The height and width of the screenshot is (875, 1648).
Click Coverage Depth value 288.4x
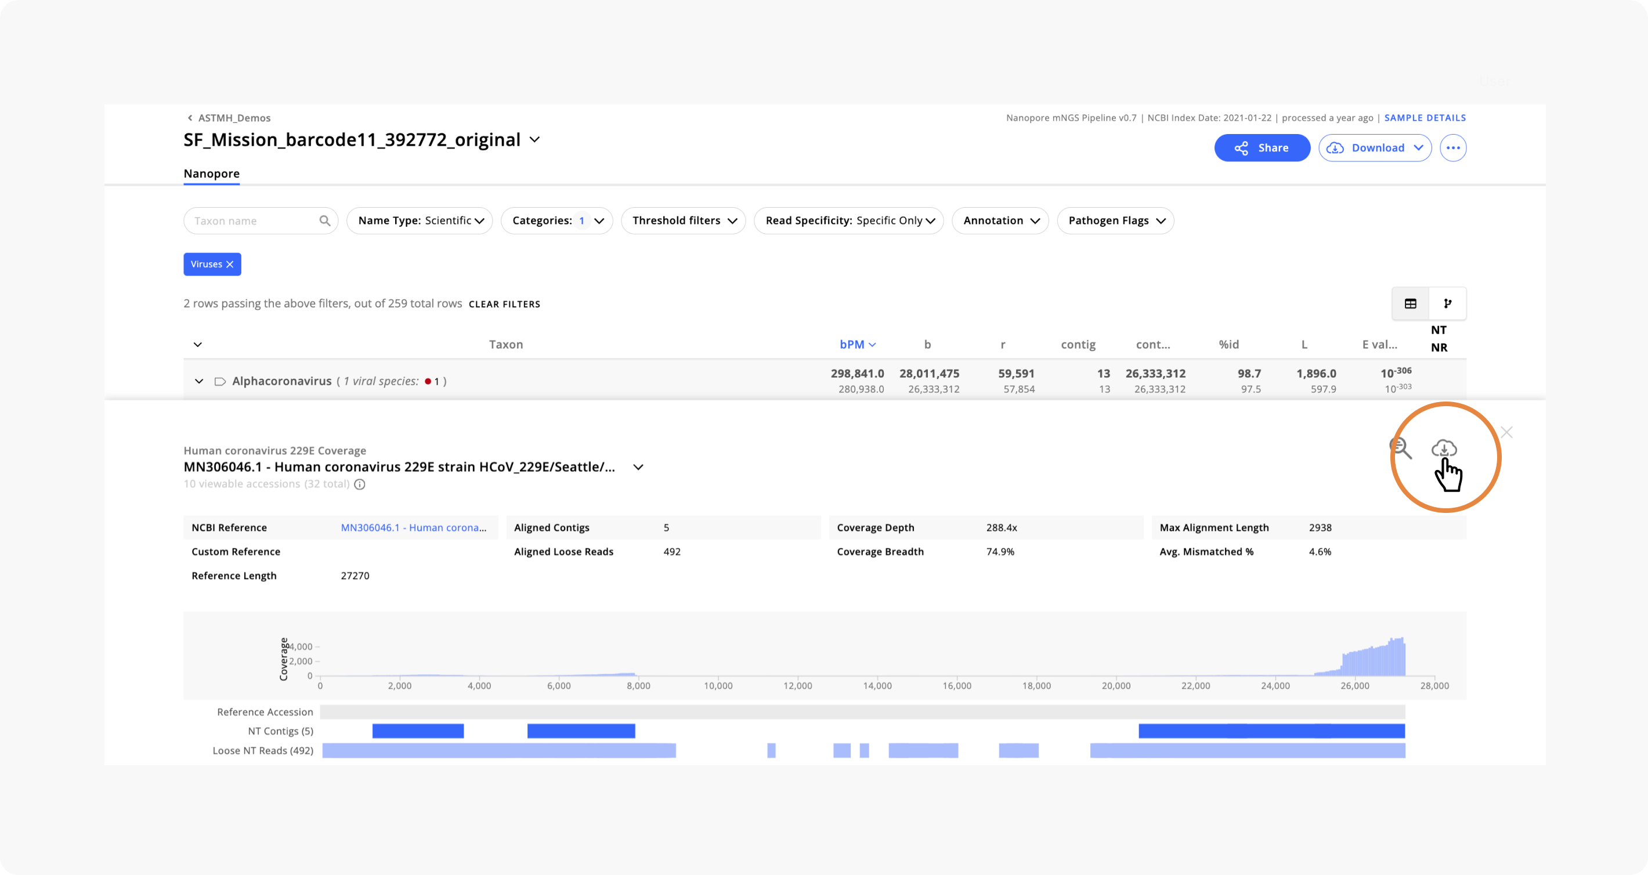tap(1001, 527)
